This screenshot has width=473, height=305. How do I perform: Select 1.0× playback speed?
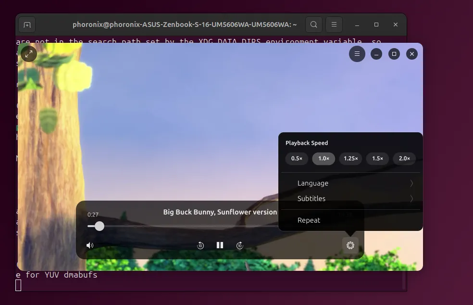[324, 159]
